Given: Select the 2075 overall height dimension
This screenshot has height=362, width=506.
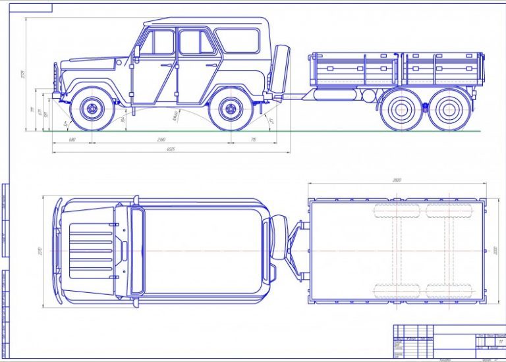Looking at the screenshot, I should point(22,74).
